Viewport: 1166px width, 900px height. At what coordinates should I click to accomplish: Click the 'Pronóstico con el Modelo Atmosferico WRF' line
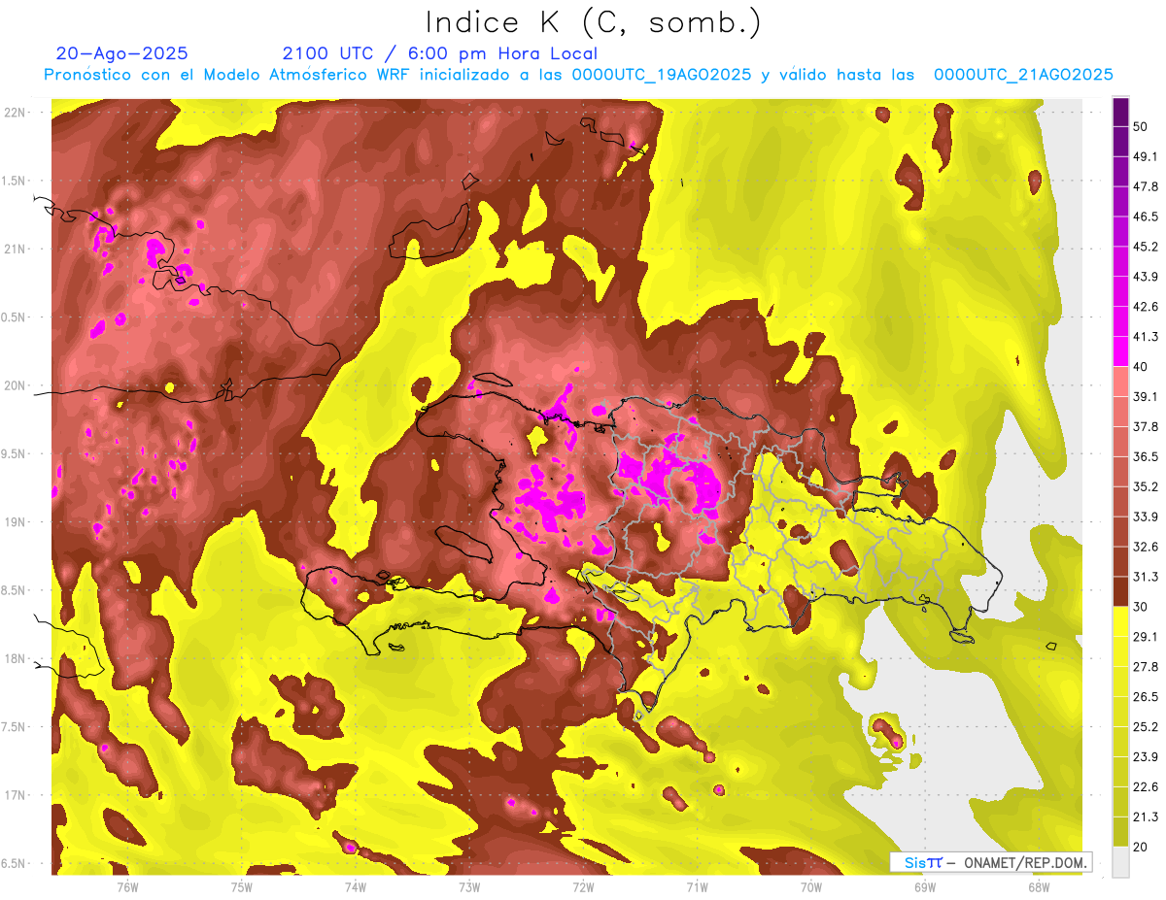578,75
